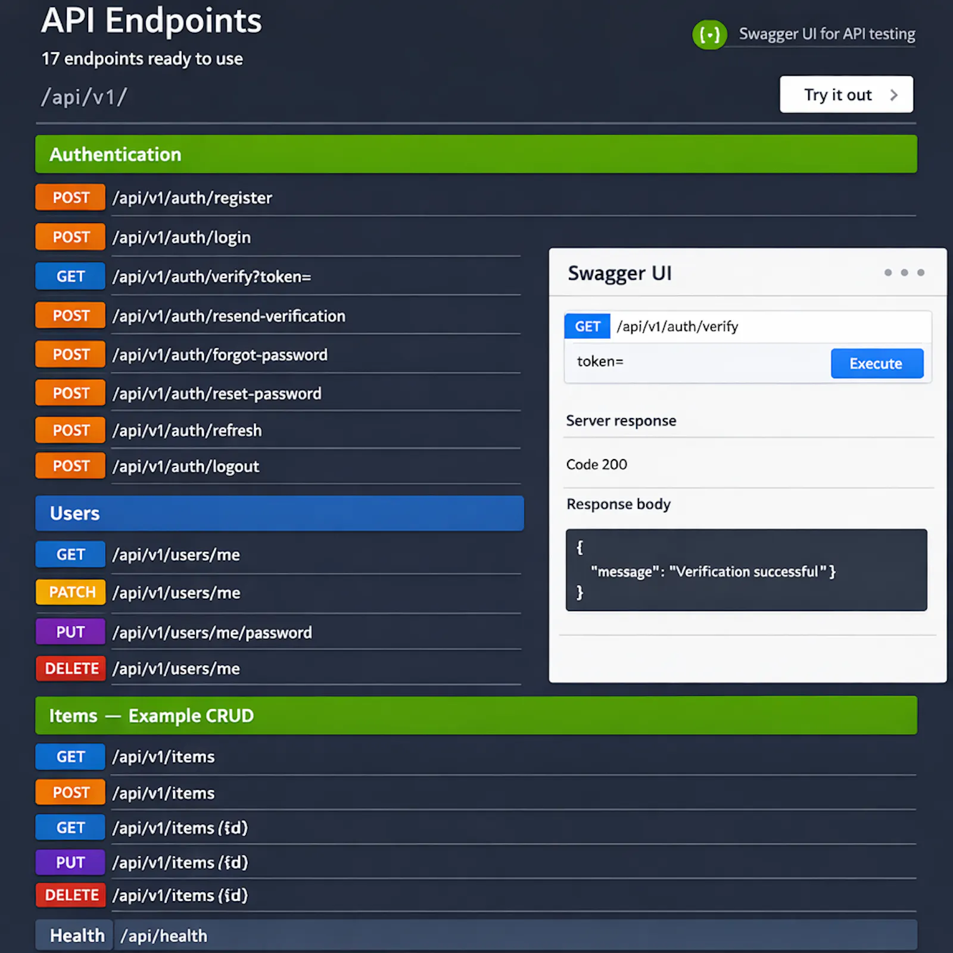
Task: Click the token= input field
Action: click(697, 363)
